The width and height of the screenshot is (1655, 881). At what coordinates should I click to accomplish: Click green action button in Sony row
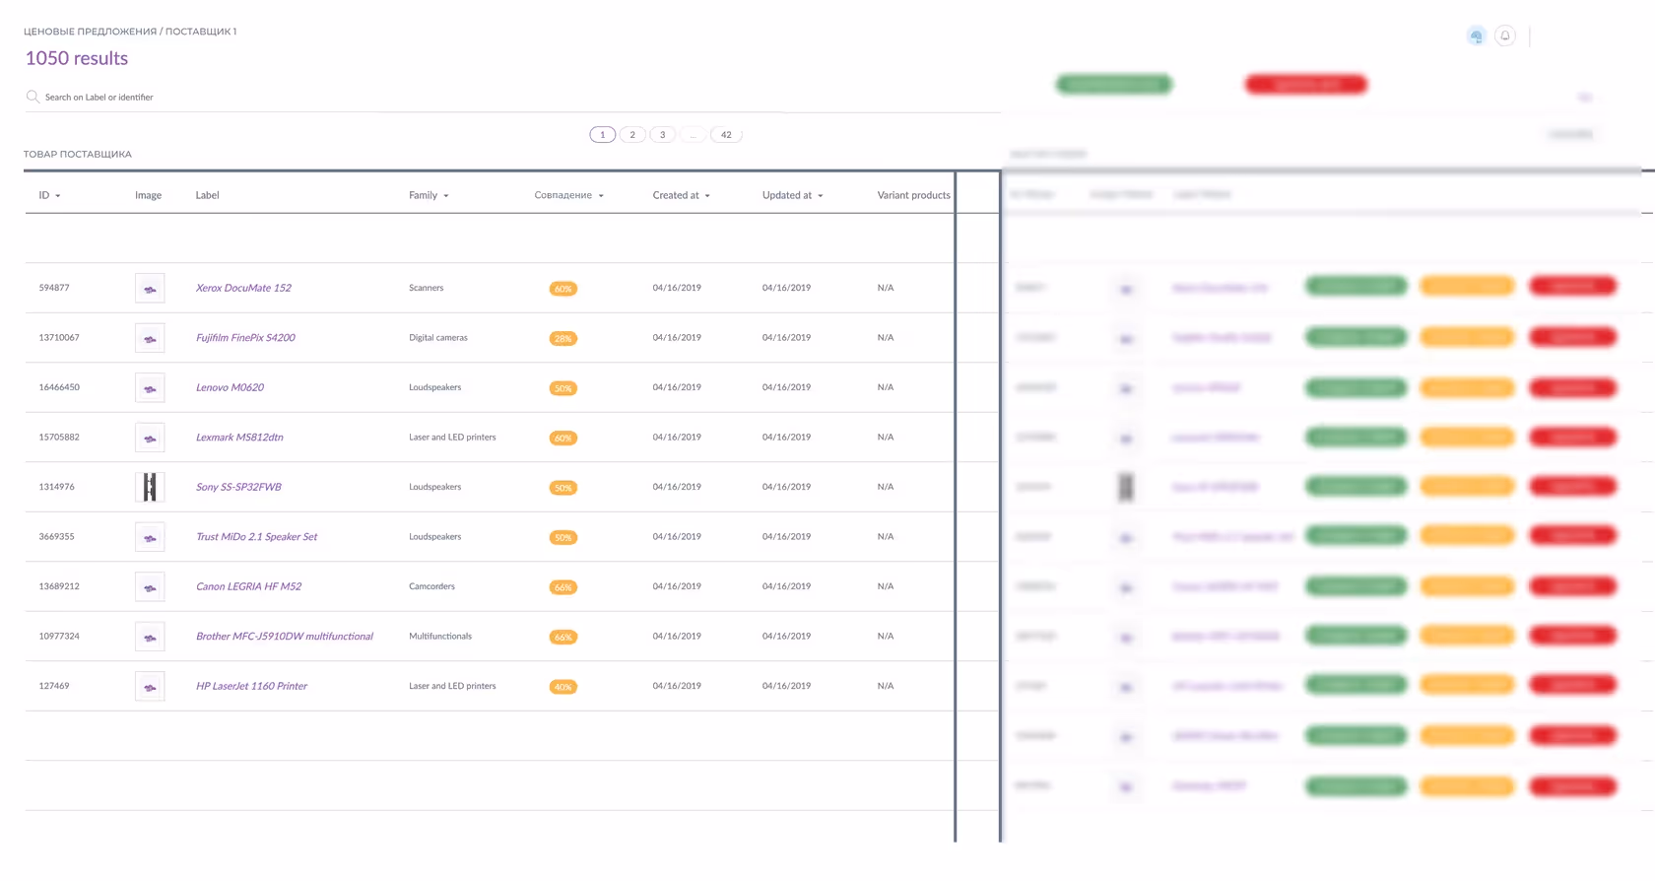coord(1357,487)
